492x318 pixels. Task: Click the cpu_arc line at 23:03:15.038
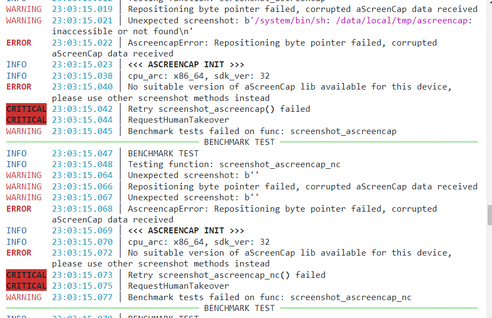point(199,76)
